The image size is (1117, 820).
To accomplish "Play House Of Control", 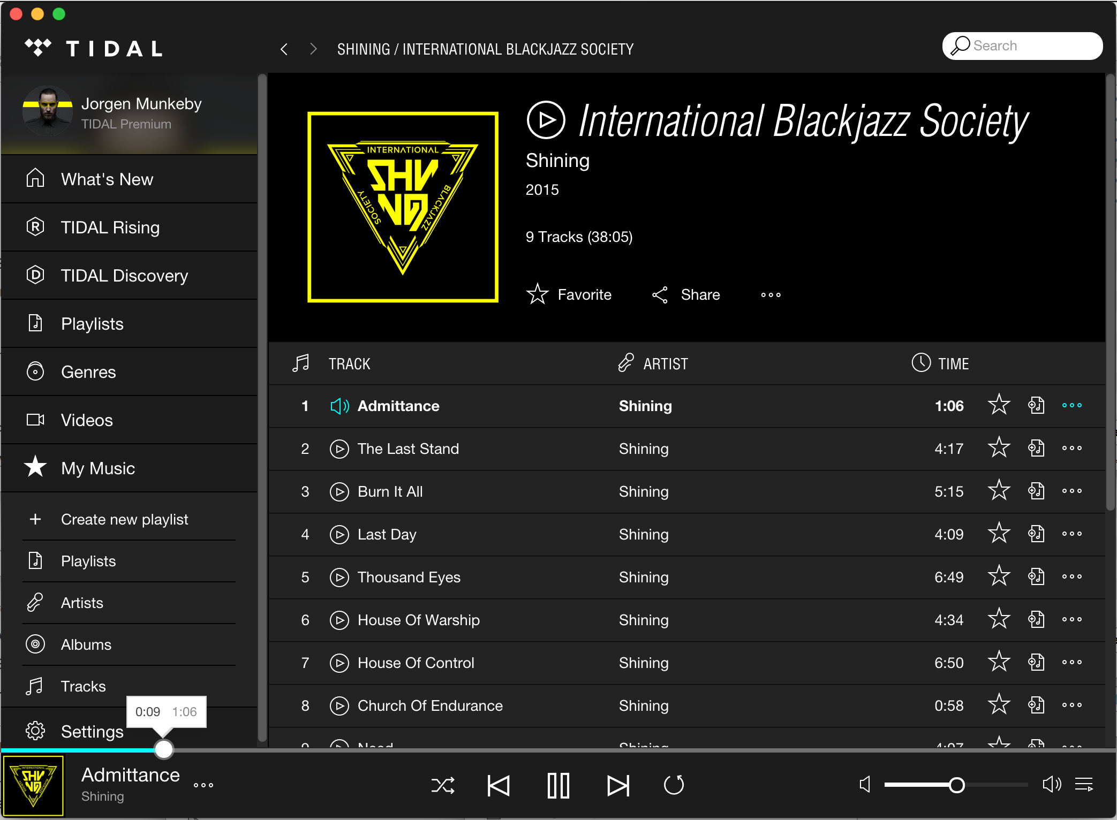I will click(x=339, y=663).
